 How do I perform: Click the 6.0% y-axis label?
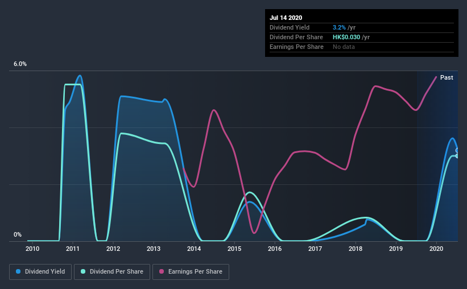[x=20, y=64]
